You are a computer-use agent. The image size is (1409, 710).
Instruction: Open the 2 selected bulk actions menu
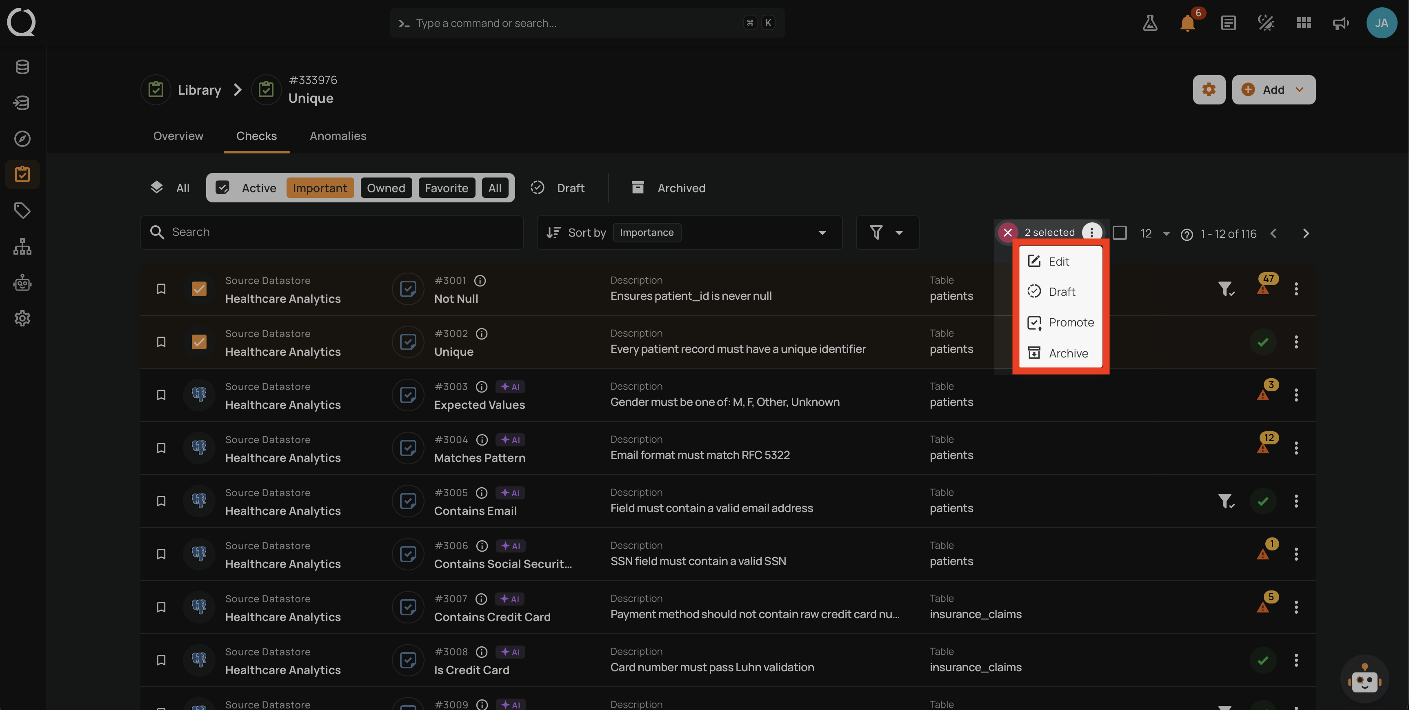coord(1092,233)
